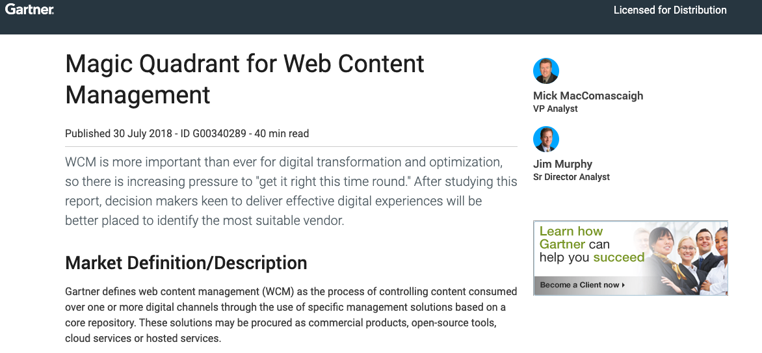
Task: Click the Jim Murphy author name
Action: [563, 164]
